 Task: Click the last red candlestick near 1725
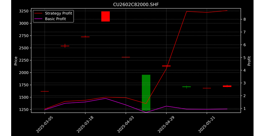click(x=227, y=86)
